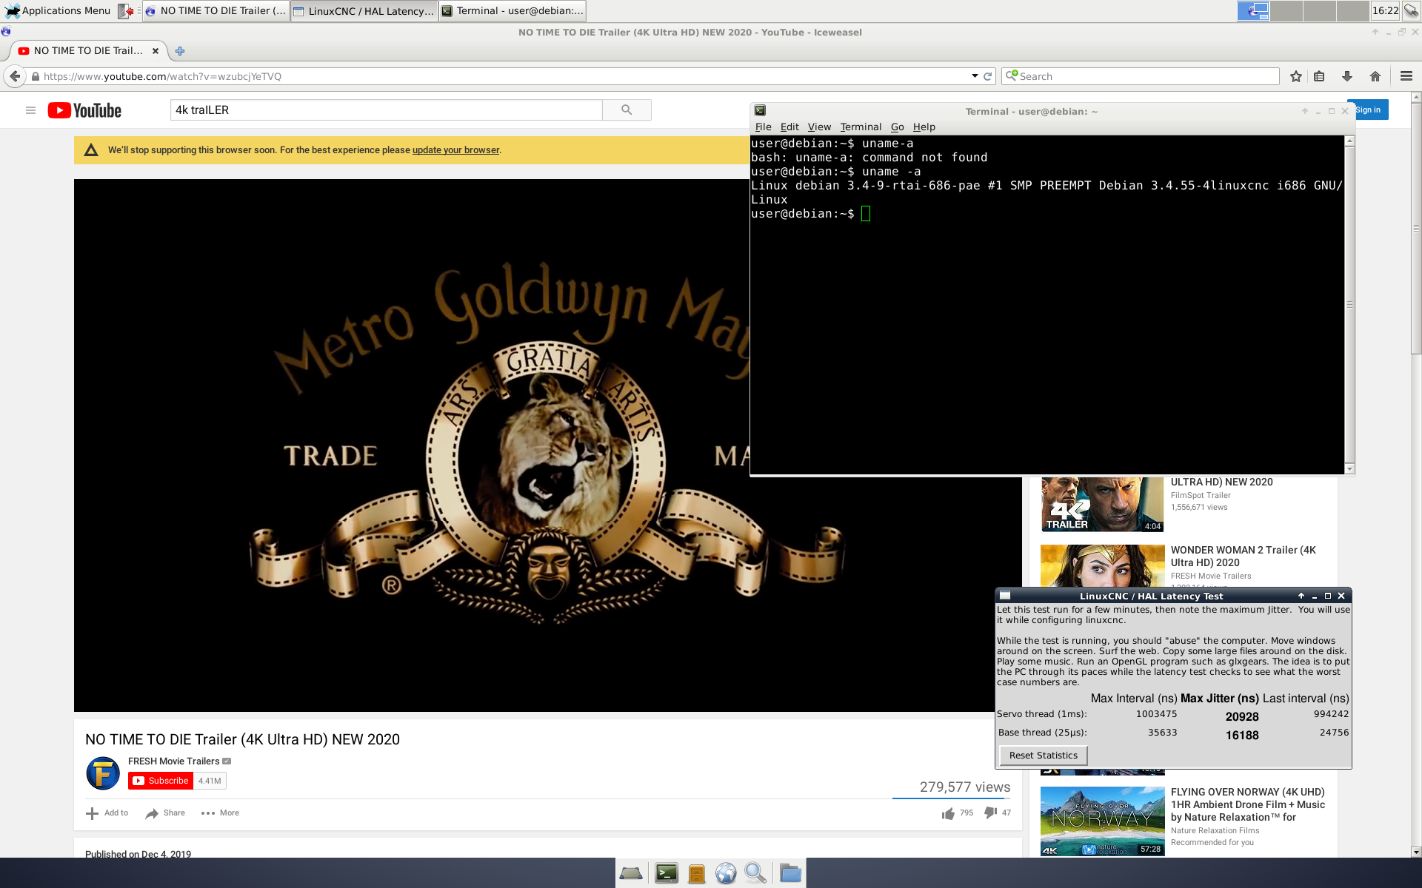Open the downloads arrow icon
The image size is (1422, 888).
click(1347, 76)
